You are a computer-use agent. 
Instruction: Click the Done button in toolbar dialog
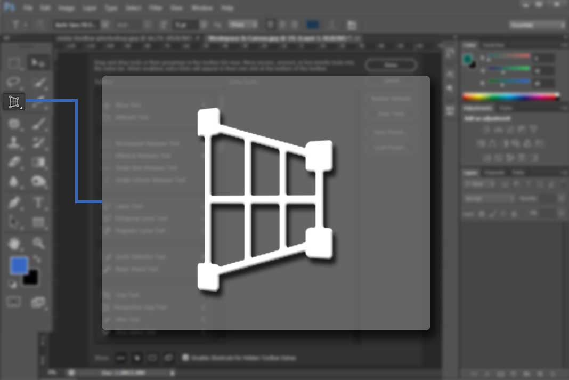(x=391, y=65)
